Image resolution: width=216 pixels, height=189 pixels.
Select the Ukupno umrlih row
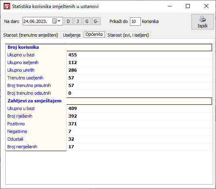pos(109,70)
